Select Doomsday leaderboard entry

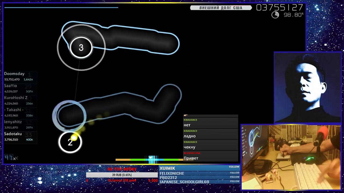pos(20,76)
